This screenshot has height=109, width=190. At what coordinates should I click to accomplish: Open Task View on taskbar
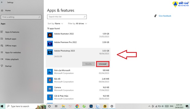[56, 106]
